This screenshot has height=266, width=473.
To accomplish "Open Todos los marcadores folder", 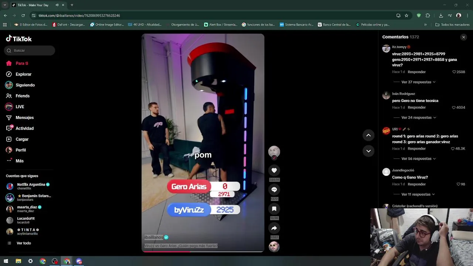I will click(x=452, y=25).
